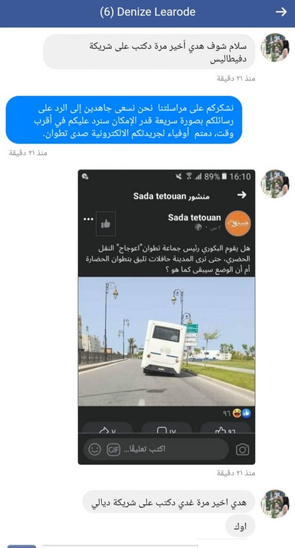
Task: Click the thumbs-up like icon in screenshot
Action: point(105,224)
